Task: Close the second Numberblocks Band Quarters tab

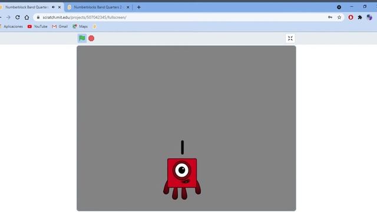Action: [128, 7]
